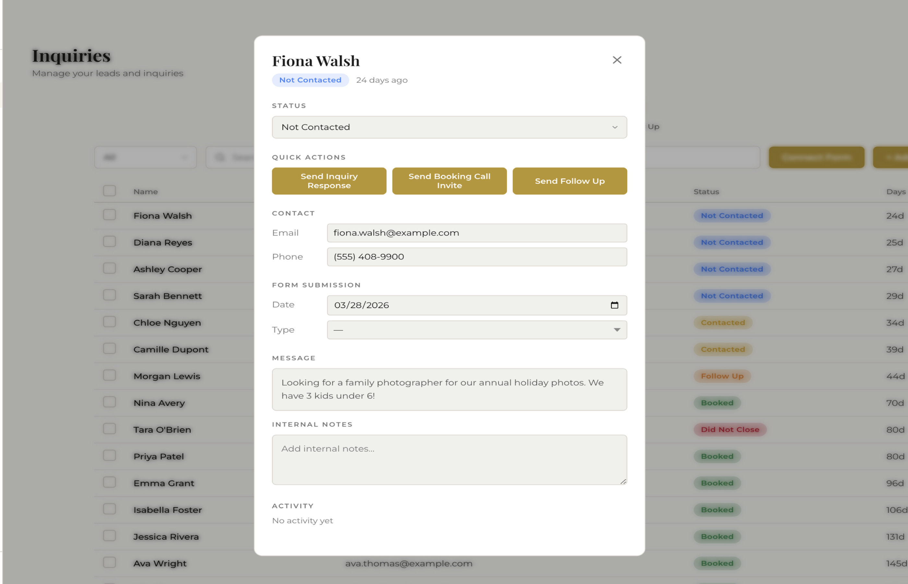
Task: Select all inquiries using the header checkbox
Action: click(x=110, y=191)
